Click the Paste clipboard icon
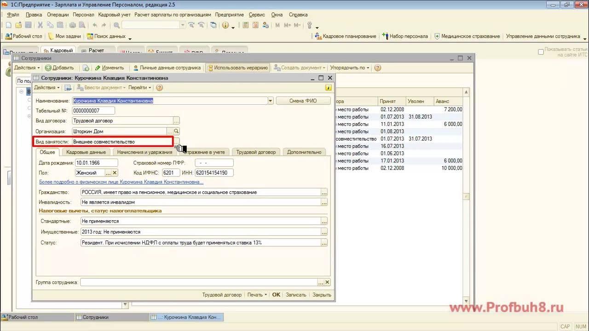 (x=60, y=25)
